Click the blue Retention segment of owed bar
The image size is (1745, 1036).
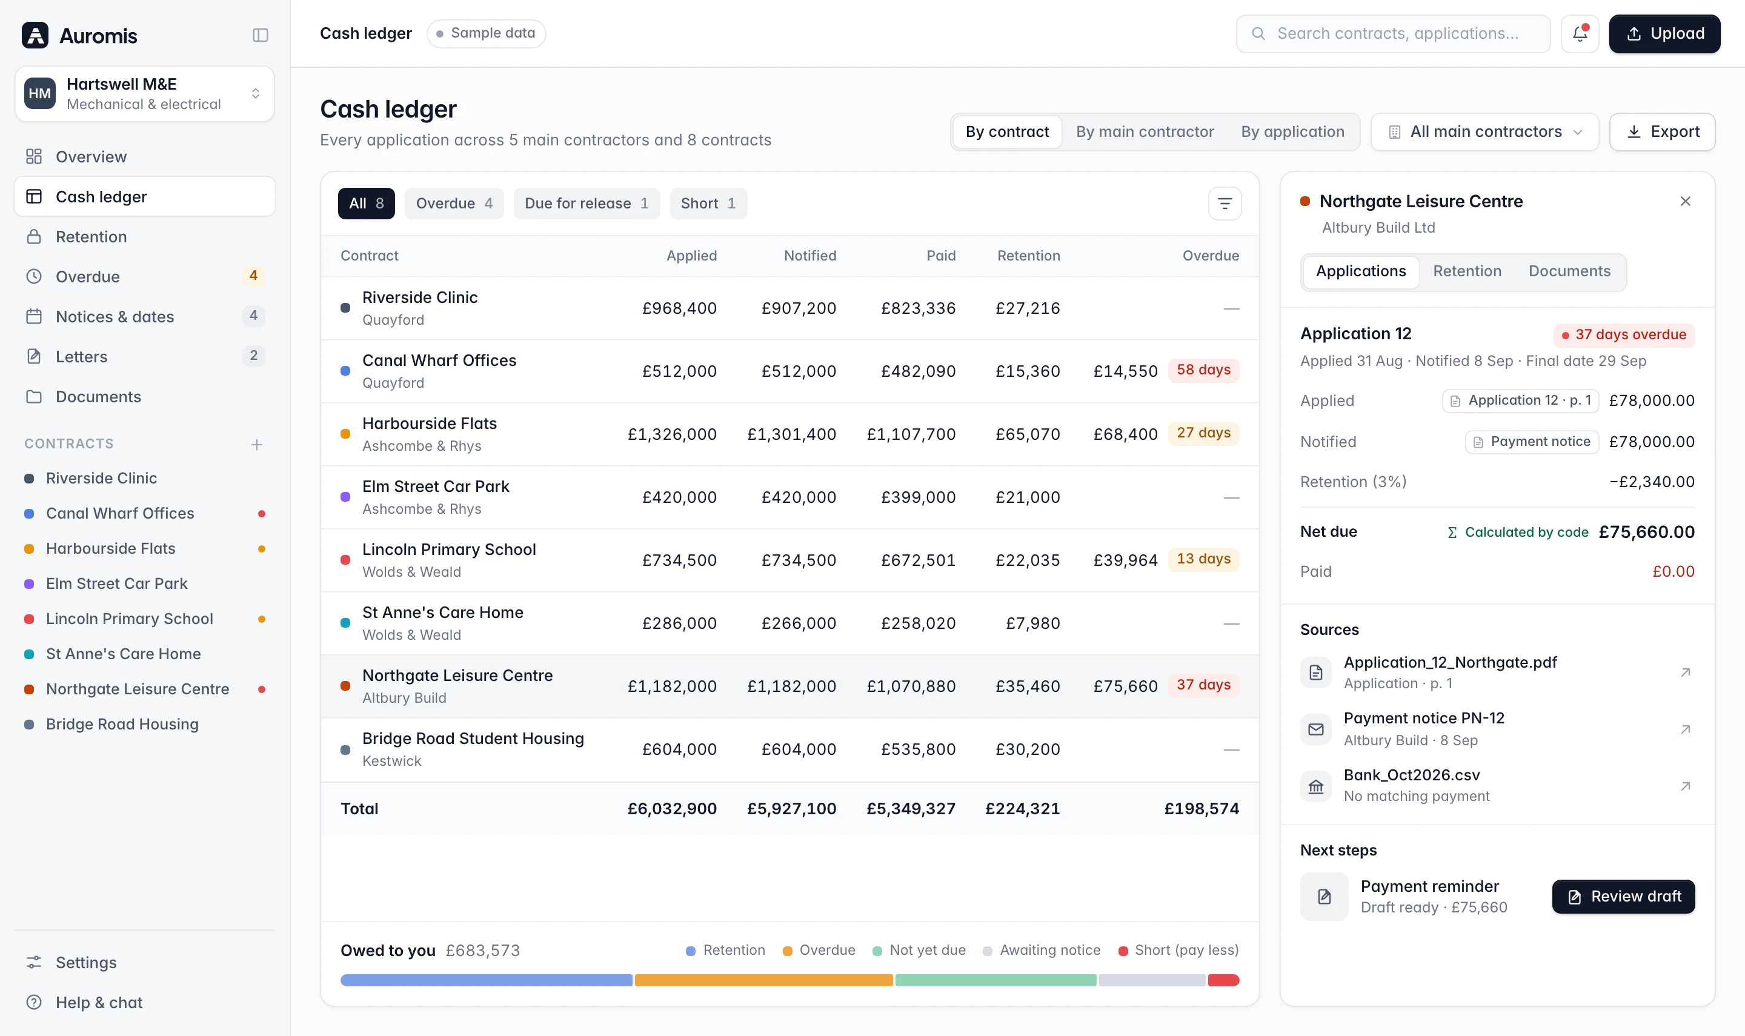coord(487,980)
